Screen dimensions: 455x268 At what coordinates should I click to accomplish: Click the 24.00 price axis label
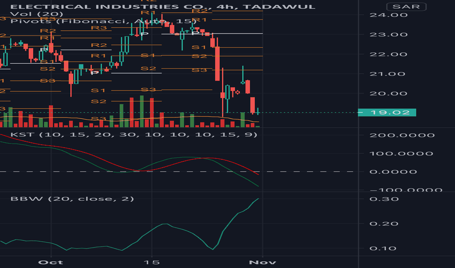[x=389, y=15]
